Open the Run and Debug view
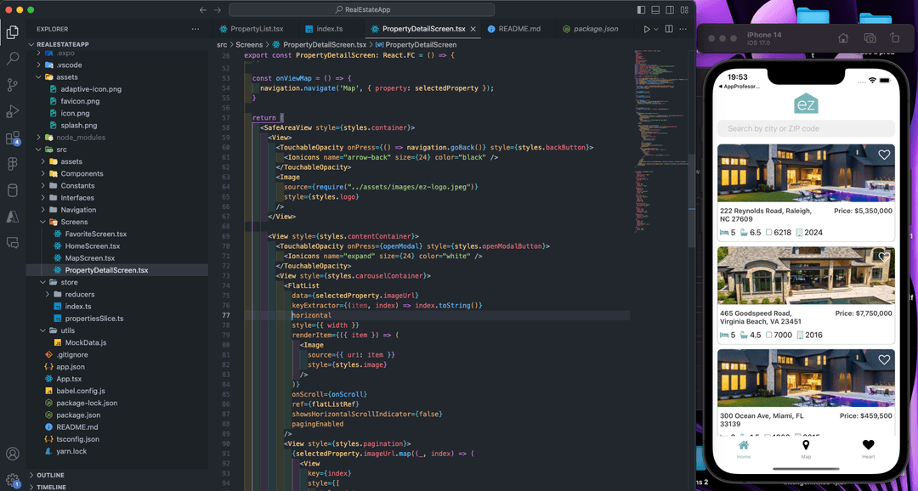 tap(13, 111)
